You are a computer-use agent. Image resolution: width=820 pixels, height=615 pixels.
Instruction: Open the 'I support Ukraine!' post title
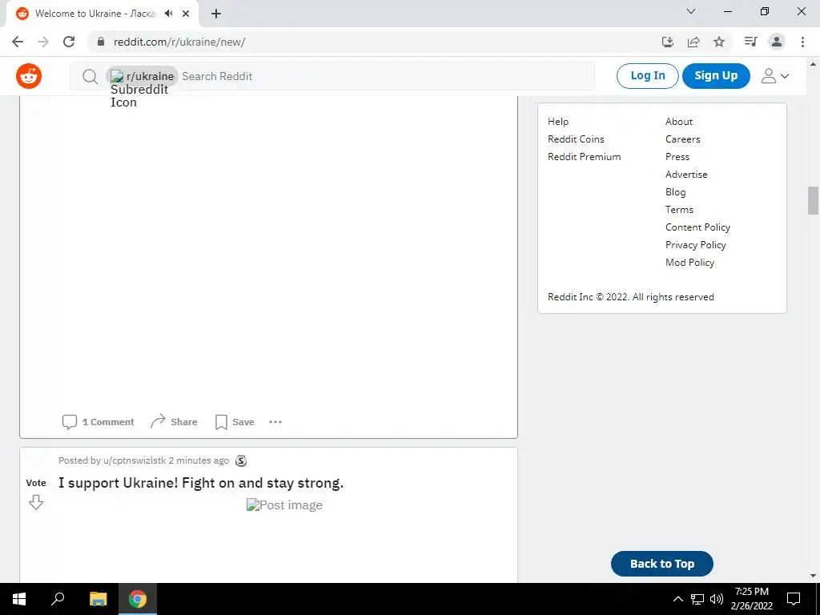(201, 483)
